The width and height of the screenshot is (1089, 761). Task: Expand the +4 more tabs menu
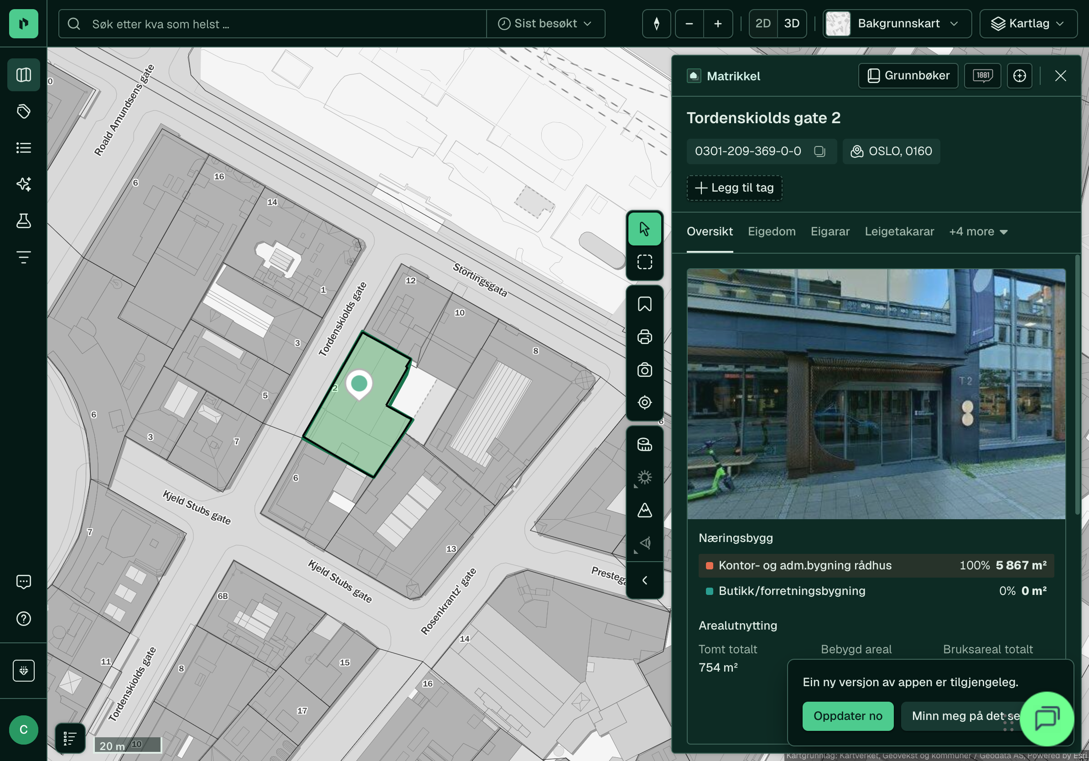pyautogui.click(x=978, y=231)
